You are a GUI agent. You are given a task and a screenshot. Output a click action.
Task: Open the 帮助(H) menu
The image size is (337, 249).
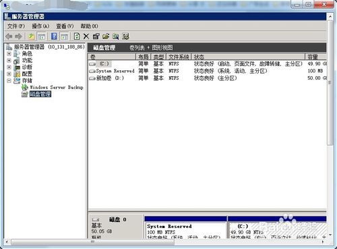tap(90, 26)
